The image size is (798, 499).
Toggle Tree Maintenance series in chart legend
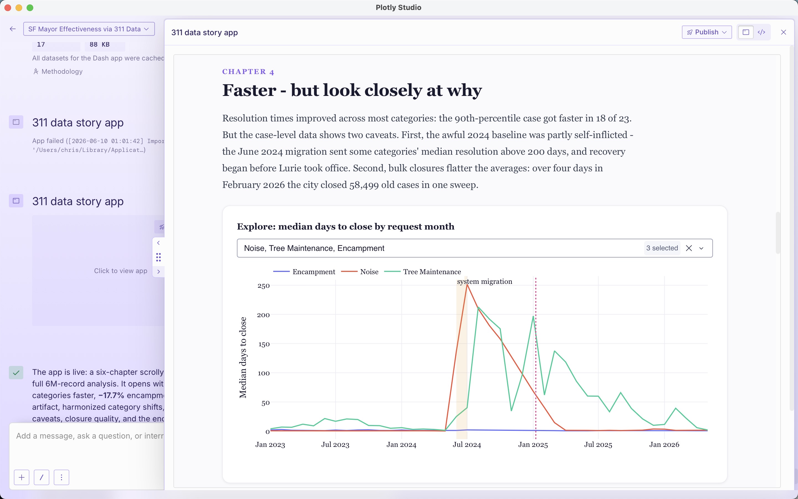(x=422, y=272)
